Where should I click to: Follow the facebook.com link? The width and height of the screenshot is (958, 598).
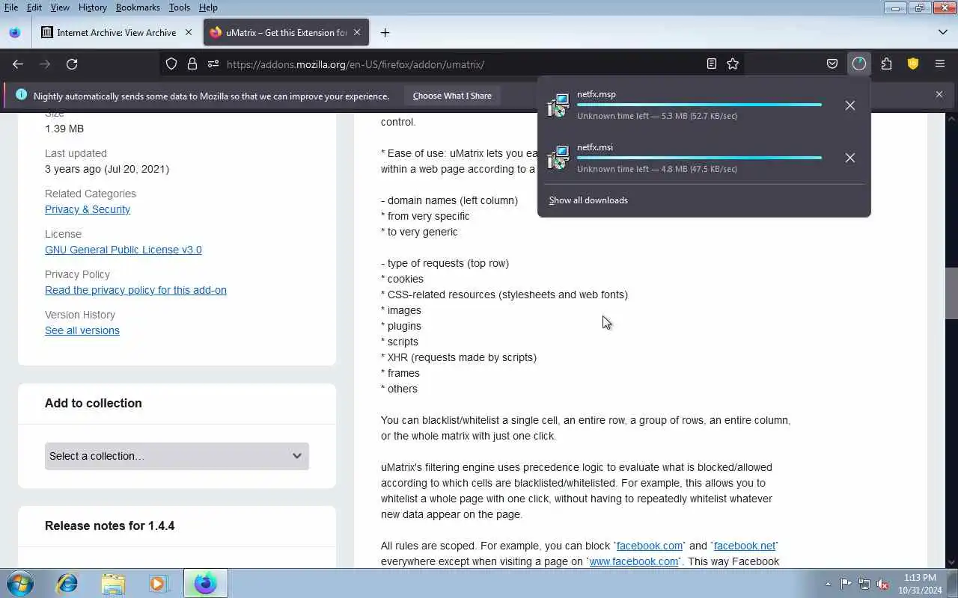point(650,546)
